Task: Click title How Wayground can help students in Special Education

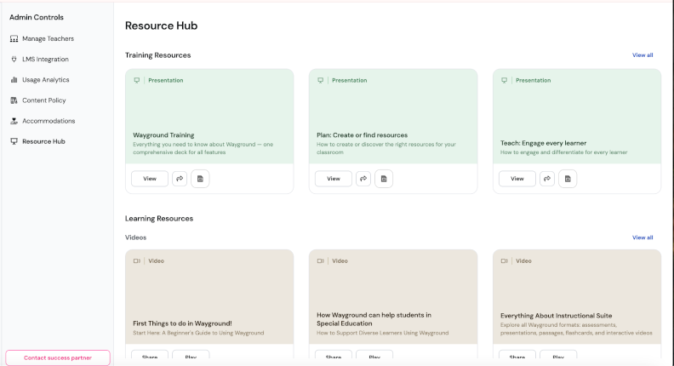Action: pyautogui.click(x=374, y=319)
